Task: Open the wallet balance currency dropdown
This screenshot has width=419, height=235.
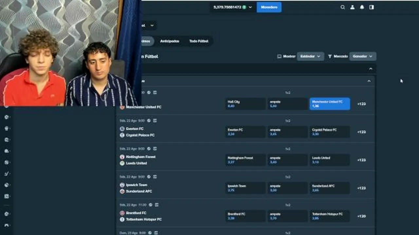Action: (232, 7)
